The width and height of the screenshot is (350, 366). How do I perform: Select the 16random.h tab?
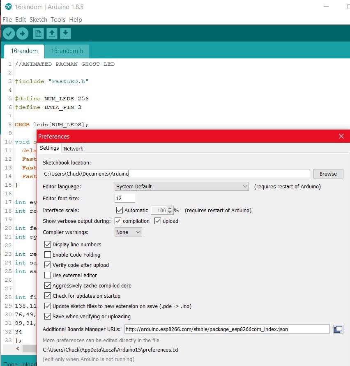67,51
